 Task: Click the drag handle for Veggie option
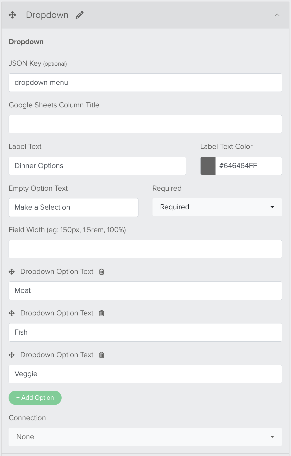(12, 355)
